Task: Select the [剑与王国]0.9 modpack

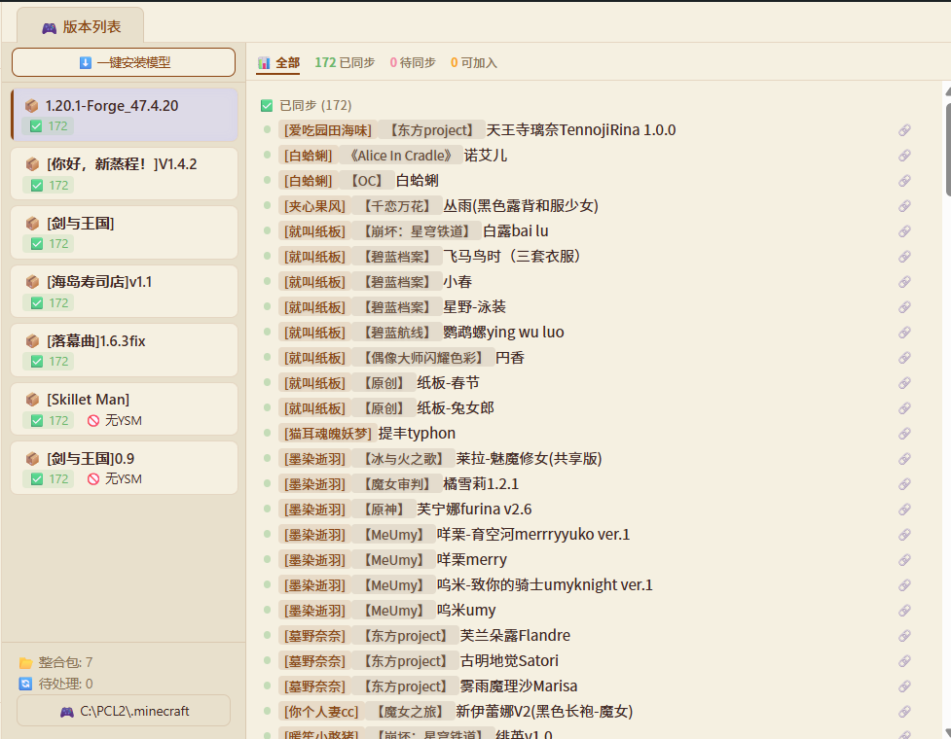Action: click(x=125, y=467)
